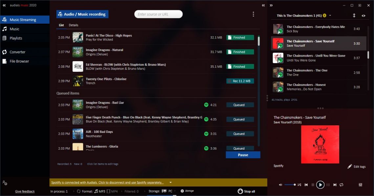Click the Audio / Music recording header button
This screenshot has height=196, width=374.
82,14
